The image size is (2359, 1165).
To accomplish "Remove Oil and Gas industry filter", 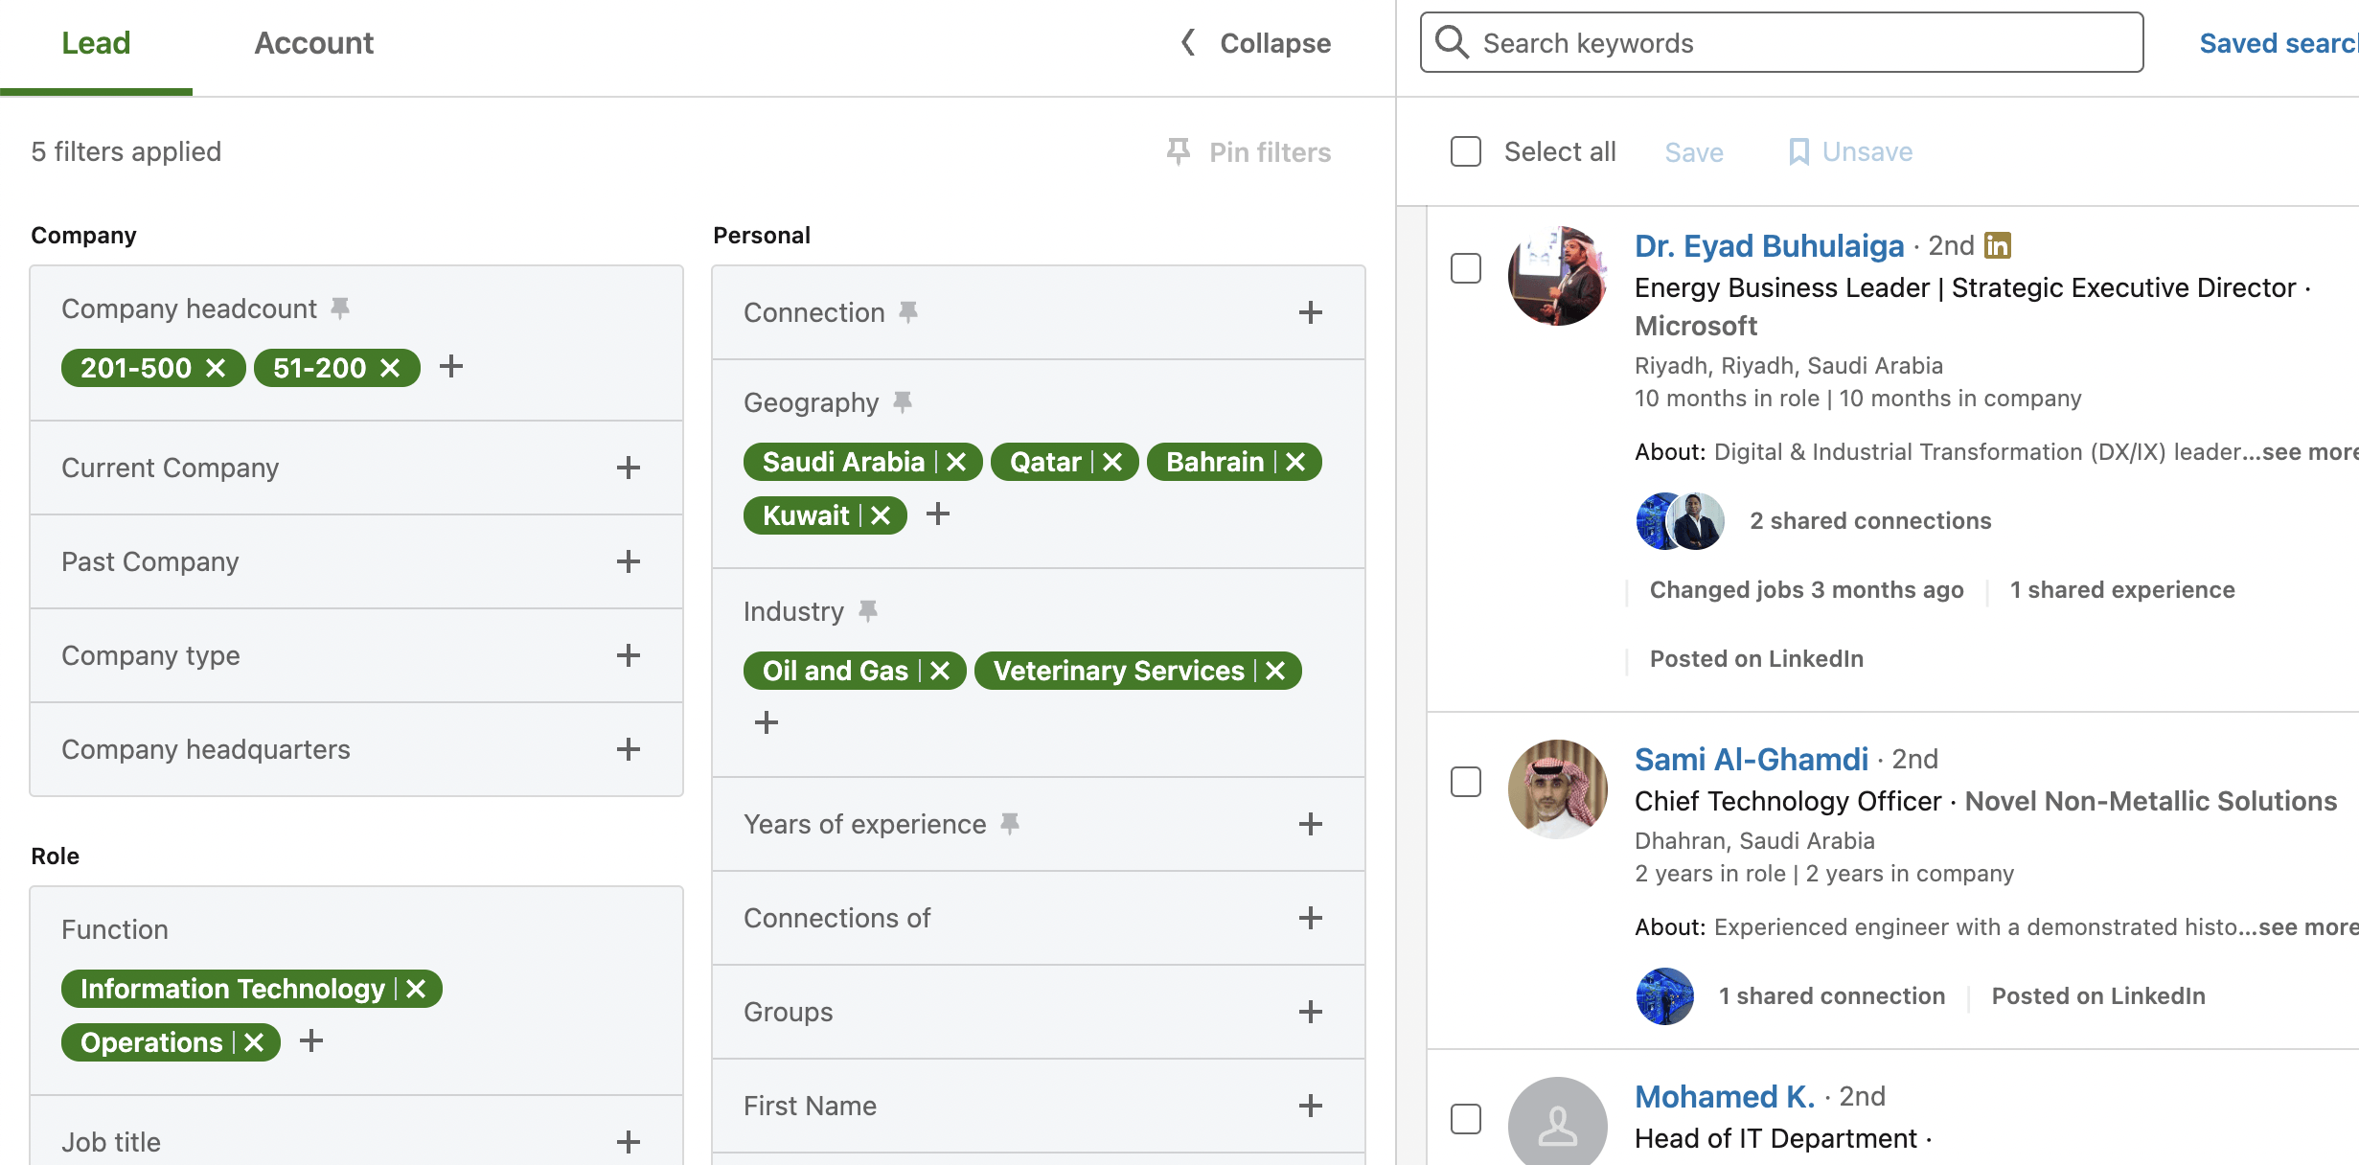I will coord(940,671).
